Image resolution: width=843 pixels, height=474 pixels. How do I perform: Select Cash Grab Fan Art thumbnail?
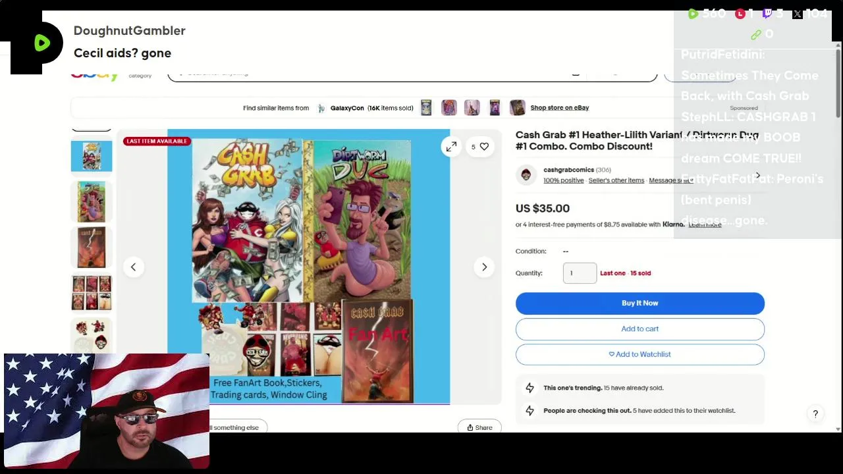[x=92, y=248]
